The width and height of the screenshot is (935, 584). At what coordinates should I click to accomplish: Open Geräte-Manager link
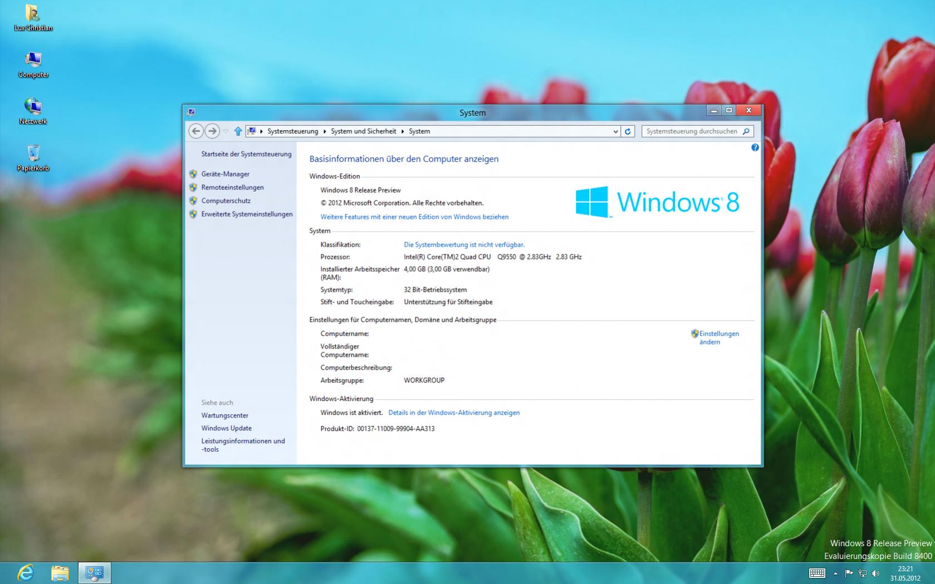226,174
